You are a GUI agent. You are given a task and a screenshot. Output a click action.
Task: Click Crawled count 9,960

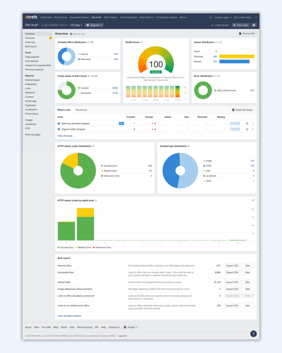[x=115, y=88]
